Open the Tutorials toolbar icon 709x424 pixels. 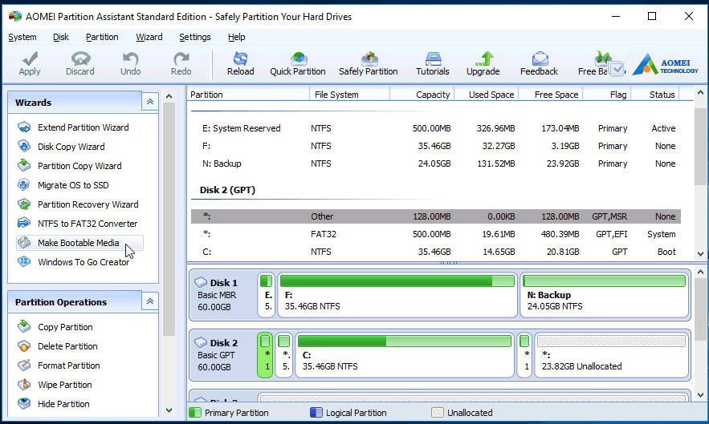433,59
